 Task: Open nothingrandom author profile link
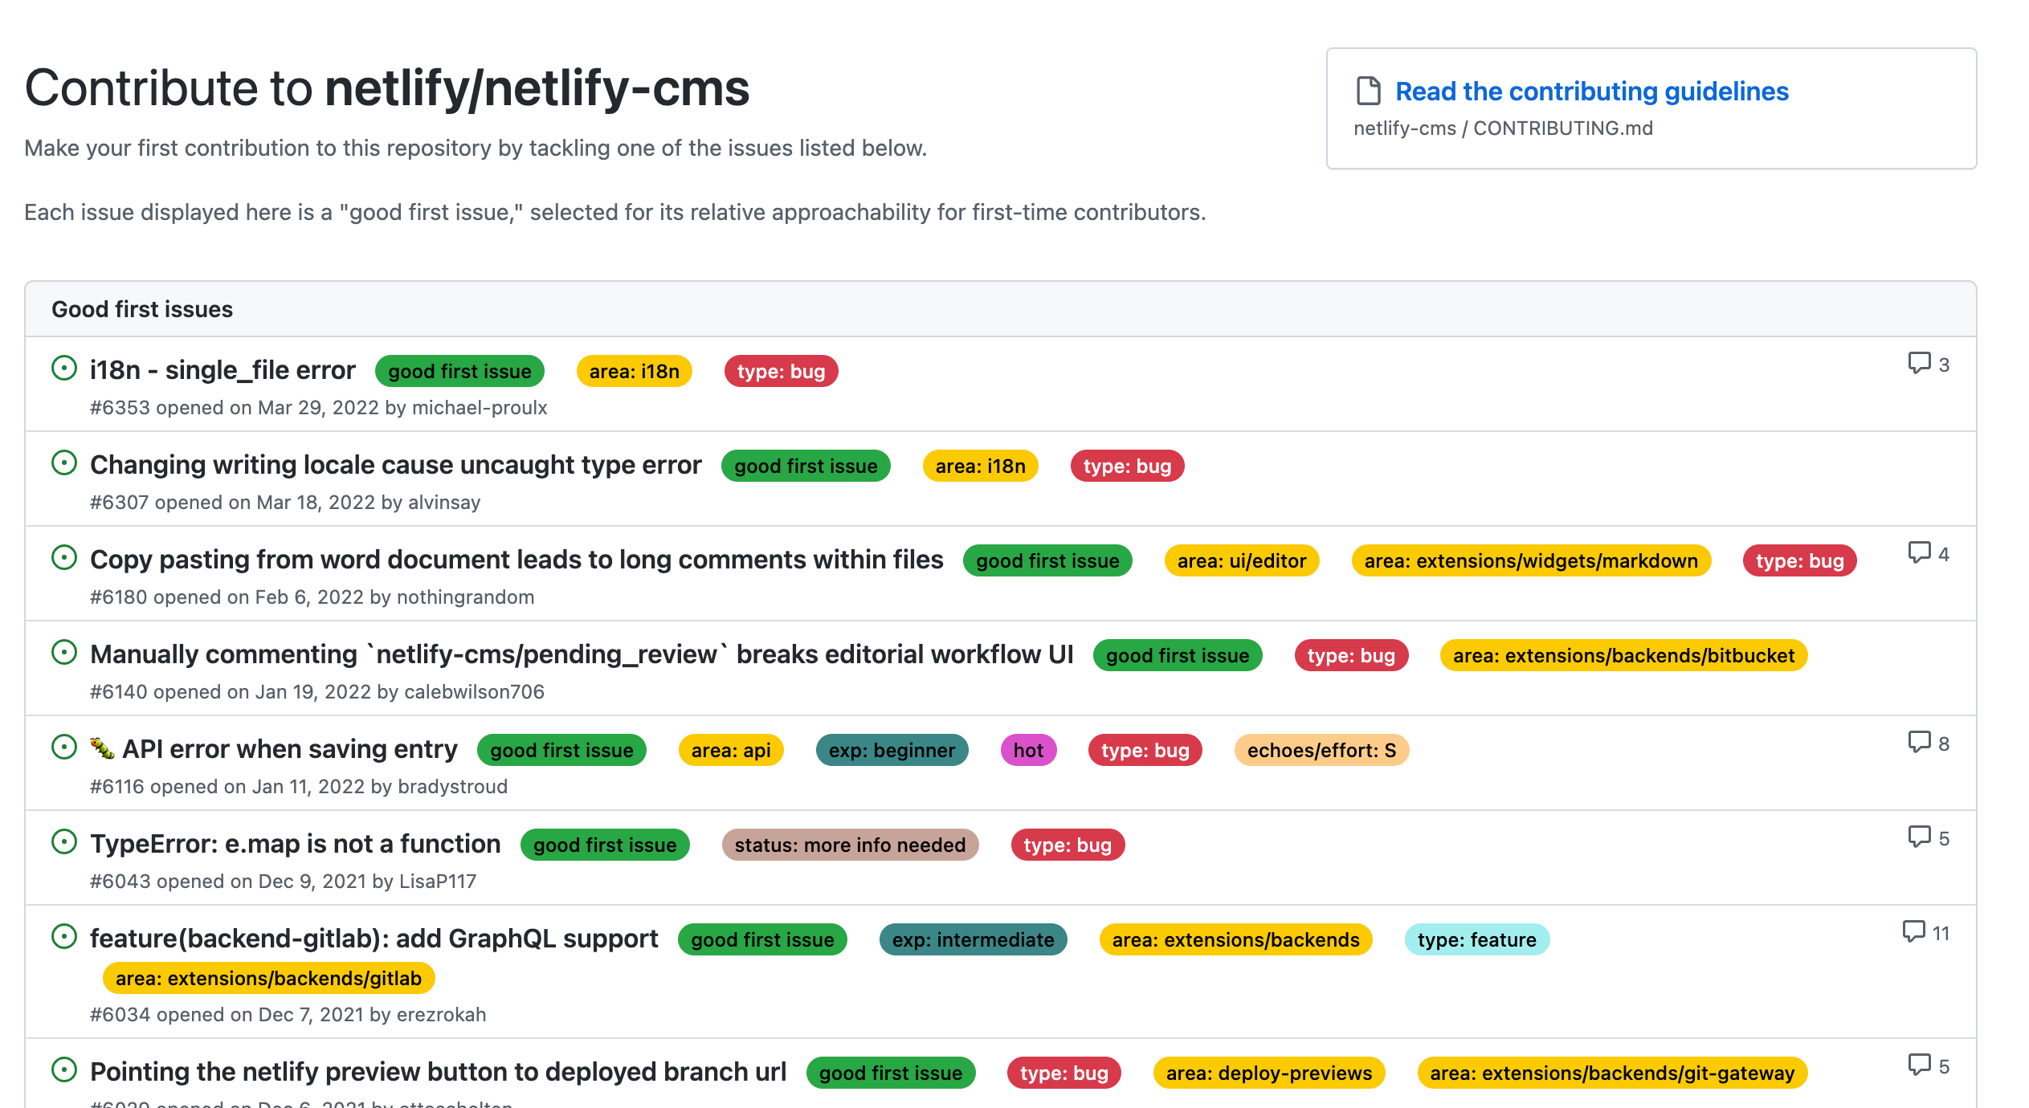(466, 597)
